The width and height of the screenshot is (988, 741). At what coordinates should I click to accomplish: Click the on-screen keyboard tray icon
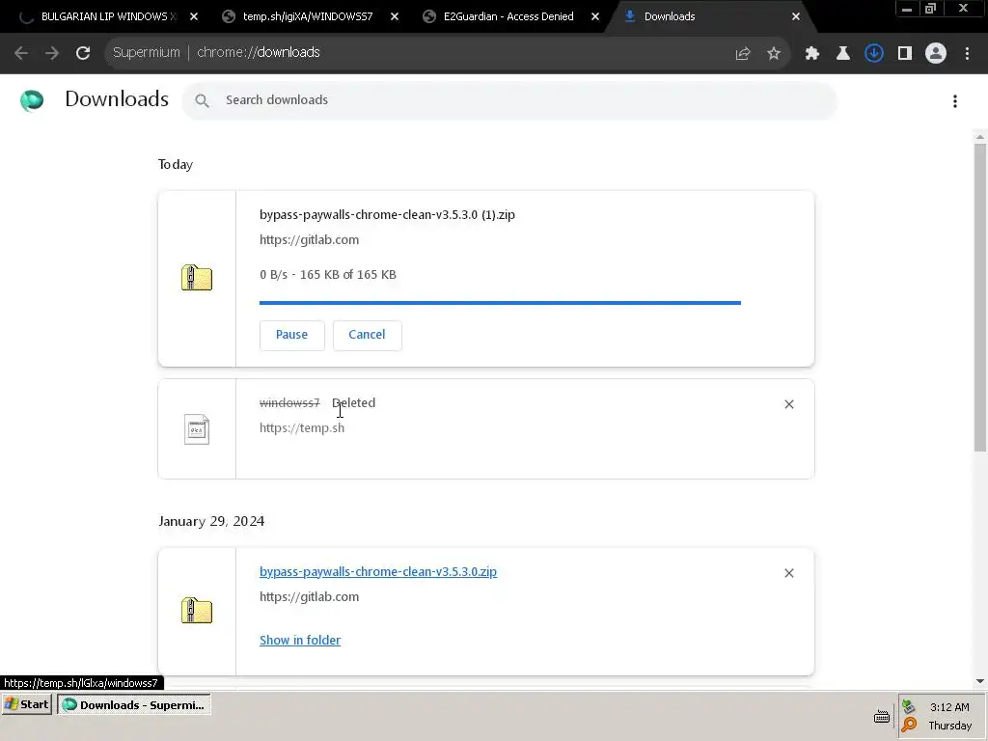point(882,717)
